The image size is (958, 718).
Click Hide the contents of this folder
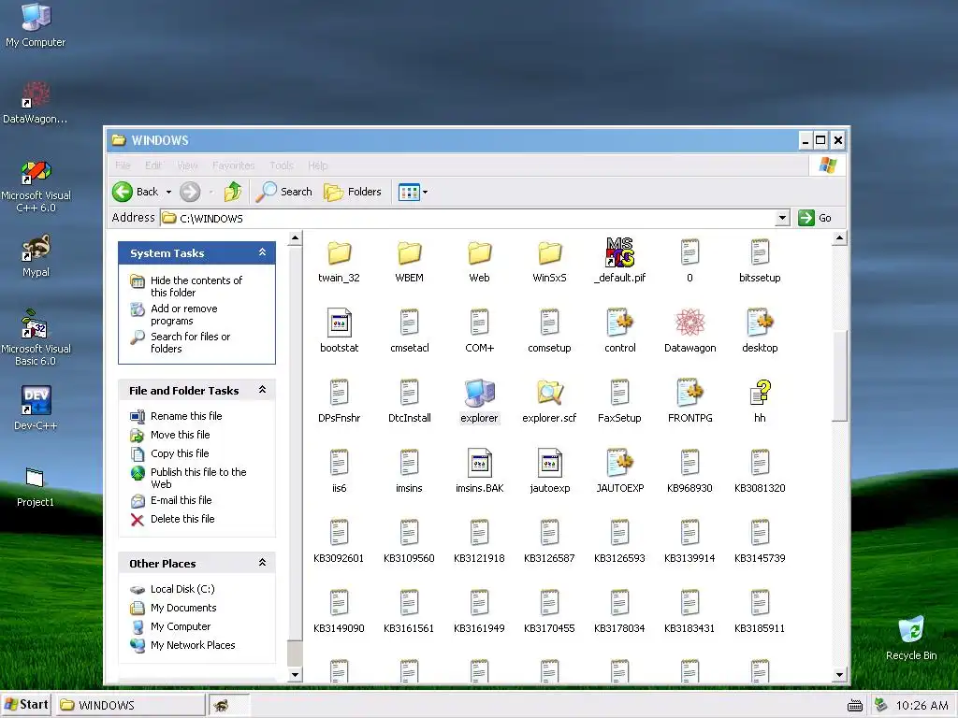click(x=196, y=286)
